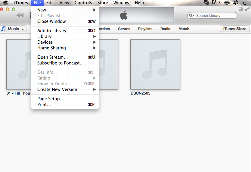Open the Window menu
Screen dimensions: 251x172
pos(121,3)
